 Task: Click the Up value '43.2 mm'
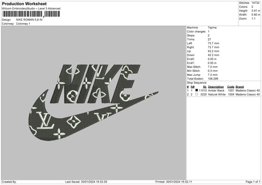[214, 51]
